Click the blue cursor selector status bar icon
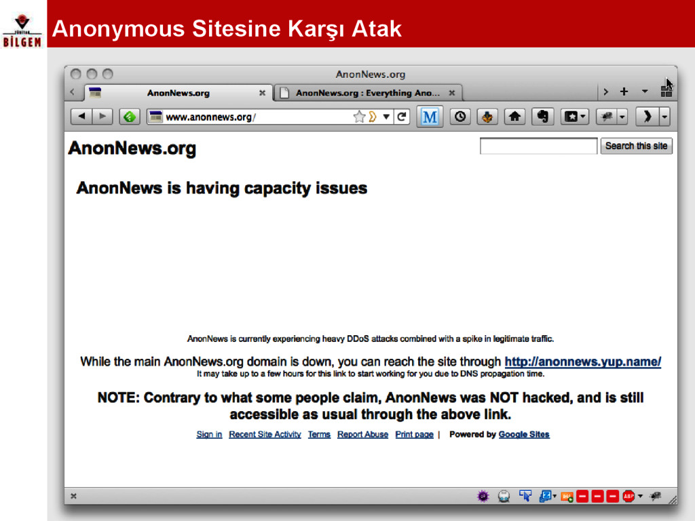This screenshot has height=521, width=695. coord(525,496)
